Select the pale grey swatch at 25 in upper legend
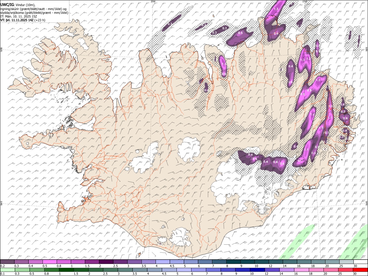Image resolution: width=368 pixels, height=276 pixels. 346,262
